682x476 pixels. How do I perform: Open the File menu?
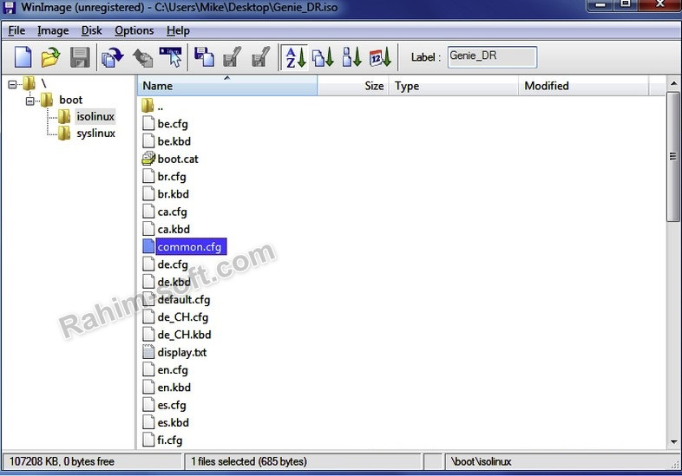click(17, 30)
